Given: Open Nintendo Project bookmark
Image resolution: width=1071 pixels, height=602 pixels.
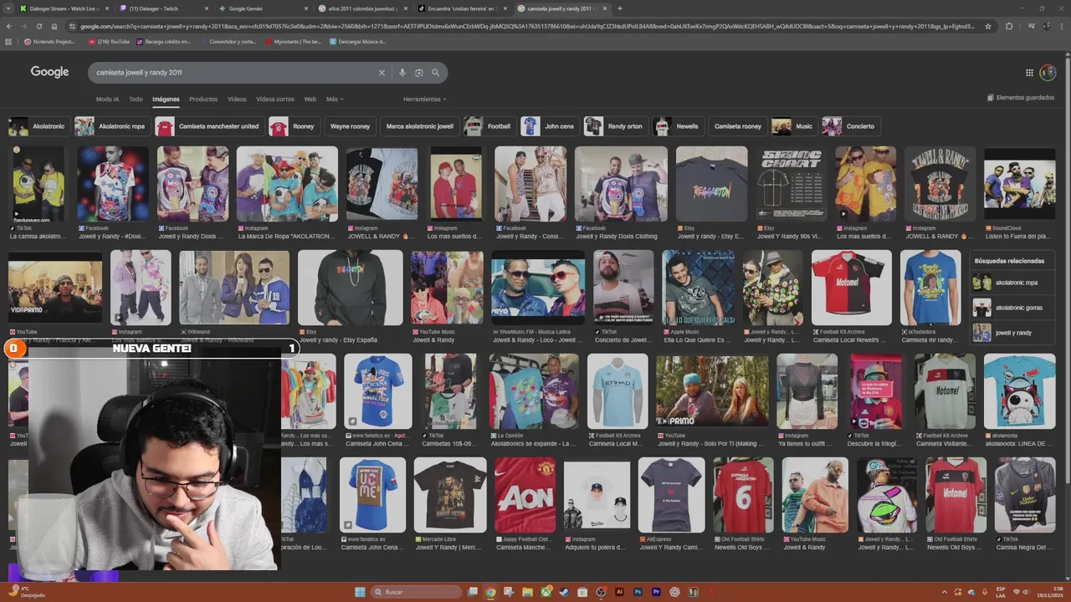Looking at the screenshot, I should coord(49,41).
